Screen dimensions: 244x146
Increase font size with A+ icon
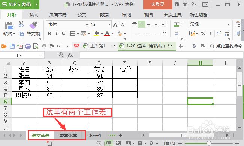click(116, 24)
